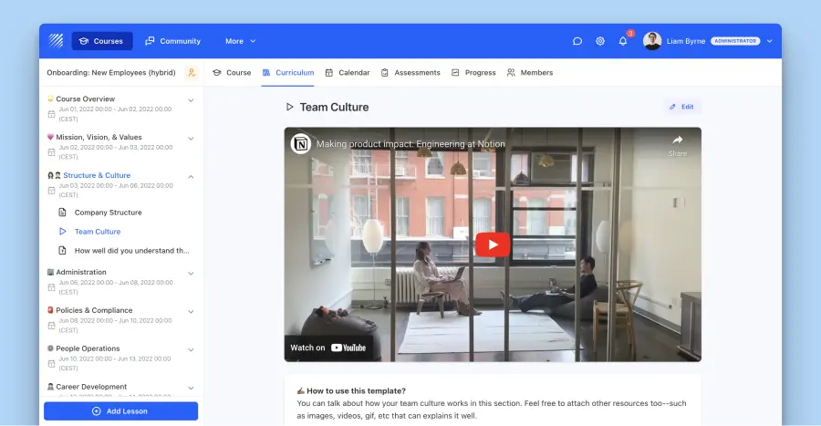This screenshot has width=821, height=426.
Task: Collapse the Structure & Culture section
Action: [192, 176]
